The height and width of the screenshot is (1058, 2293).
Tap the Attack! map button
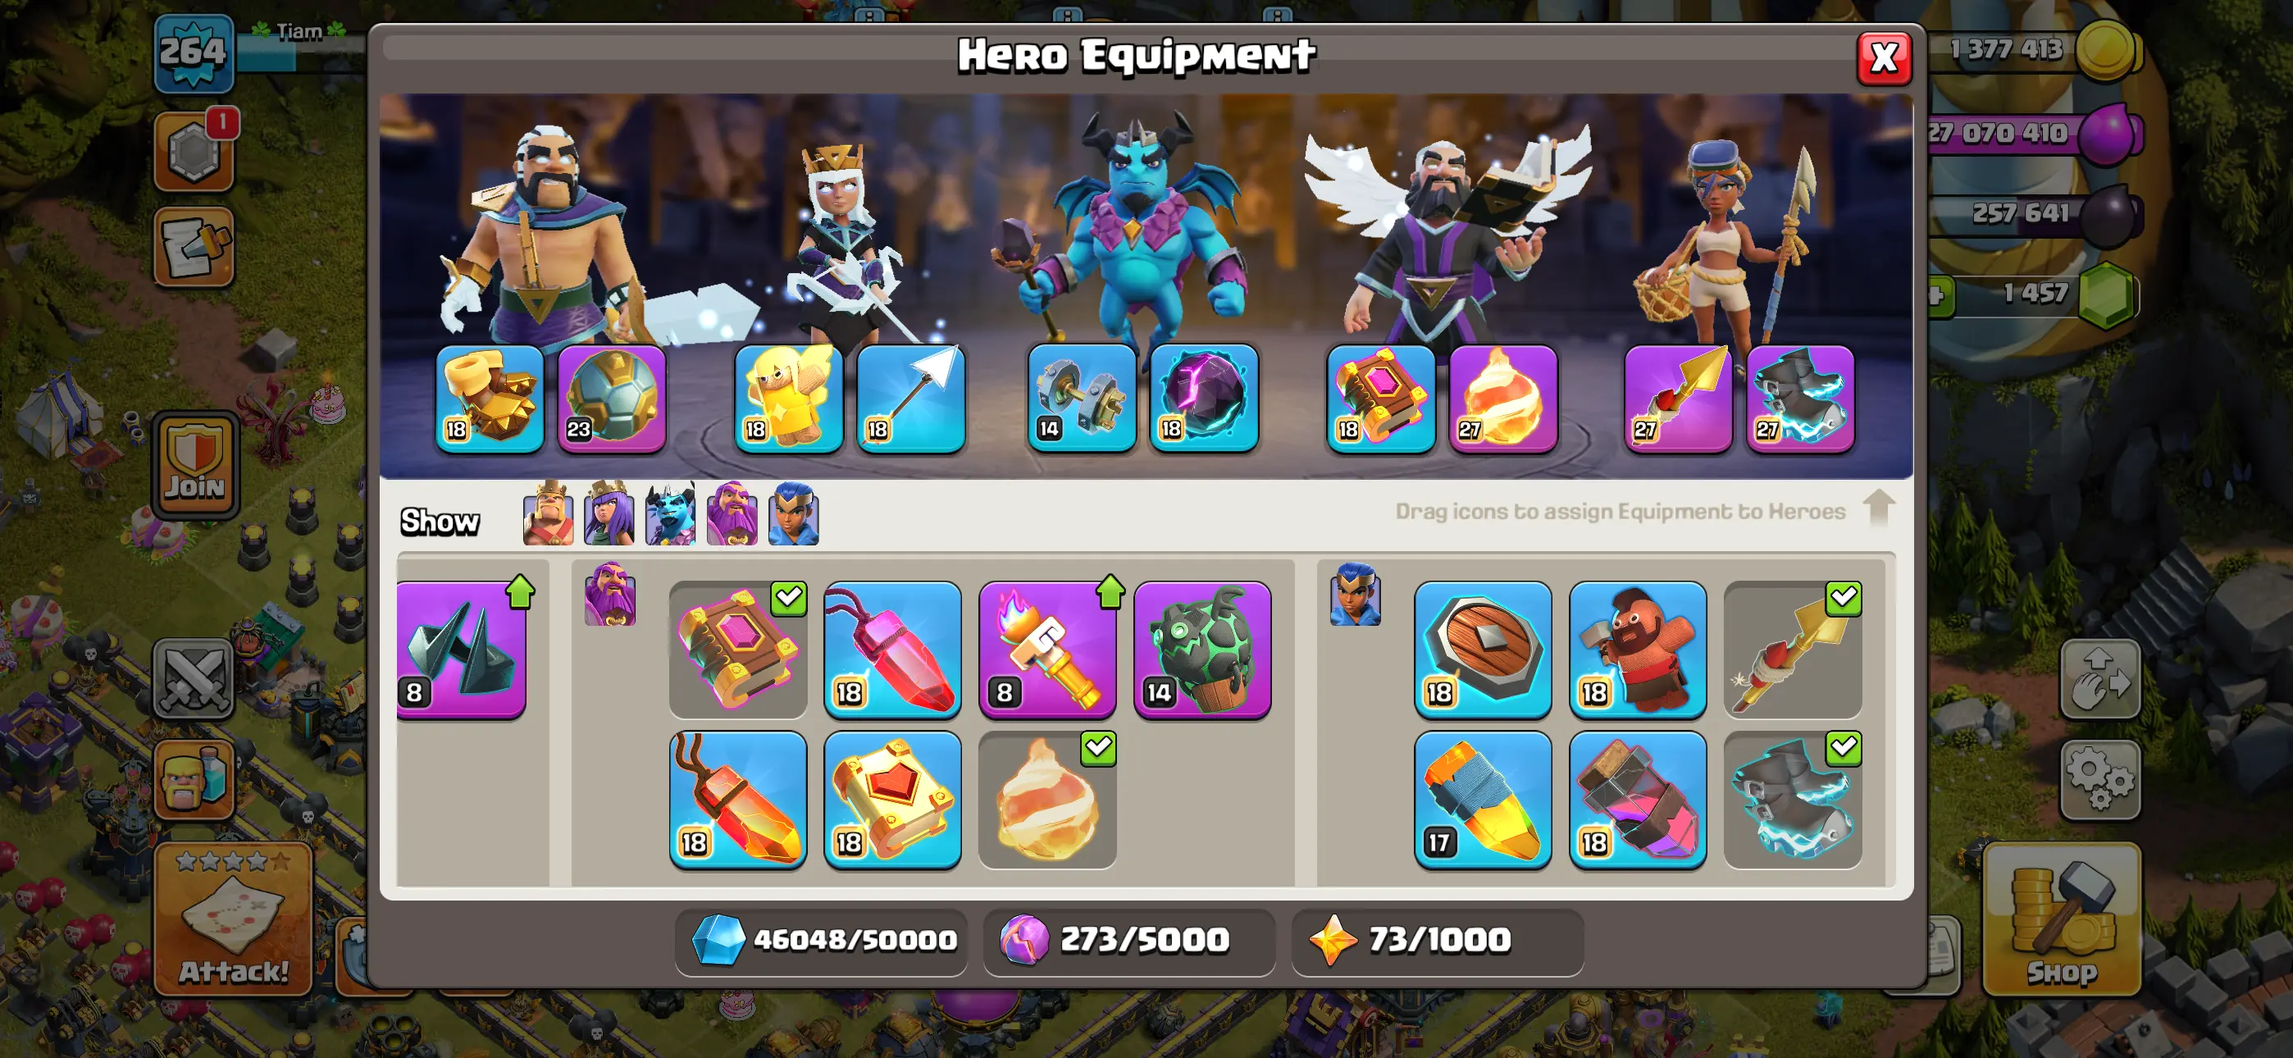(x=233, y=919)
